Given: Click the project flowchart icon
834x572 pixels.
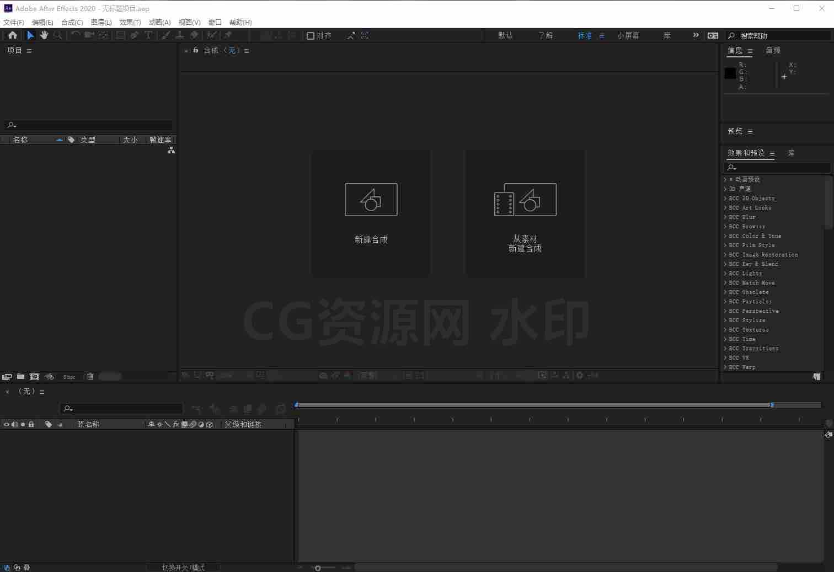Looking at the screenshot, I should [171, 150].
